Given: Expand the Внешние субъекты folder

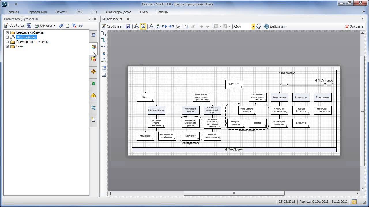Looking at the screenshot, I should [7, 32].
